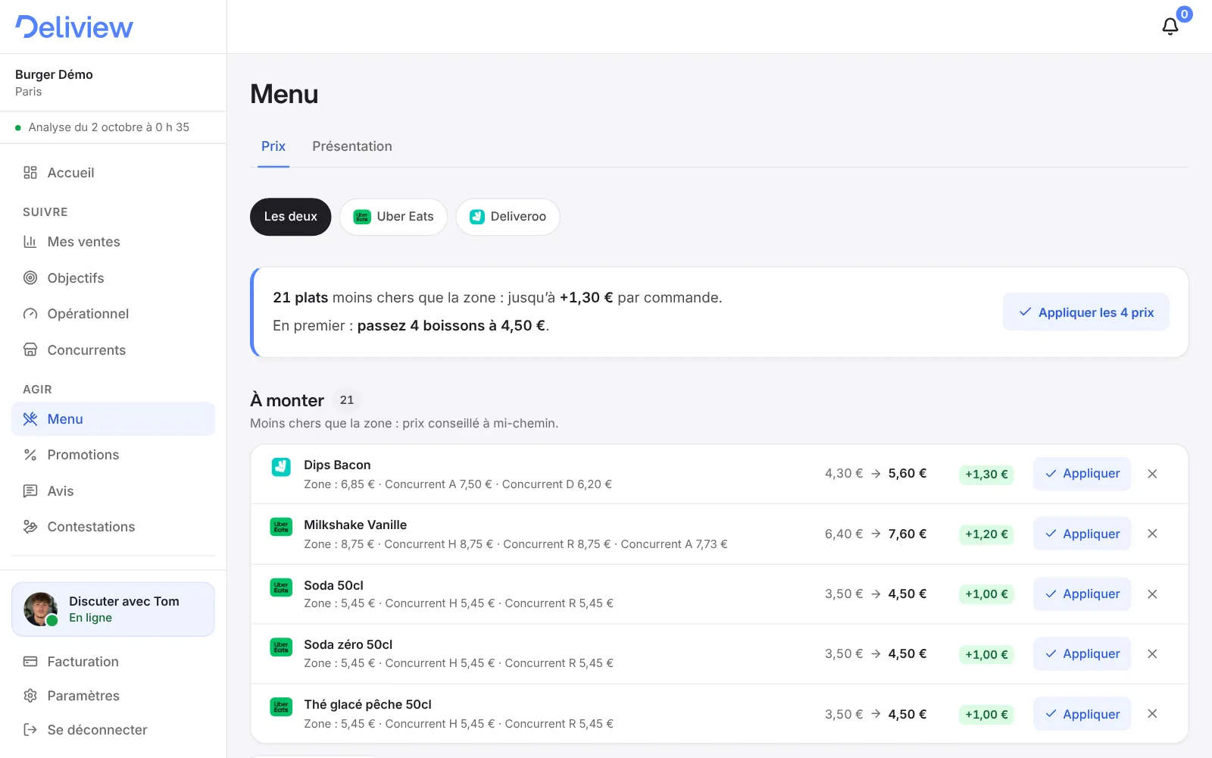The width and height of the screenshot is (1212, 758).
Task: Select the Burger Démo restaurant name
Action: click(x=54, y=74)
